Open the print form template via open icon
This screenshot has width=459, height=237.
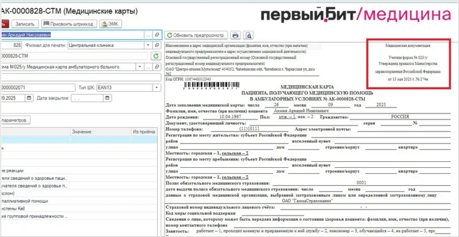tap(157, 67)
